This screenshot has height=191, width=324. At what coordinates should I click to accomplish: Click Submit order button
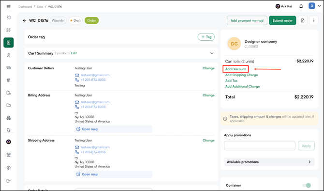pos(282,20)
